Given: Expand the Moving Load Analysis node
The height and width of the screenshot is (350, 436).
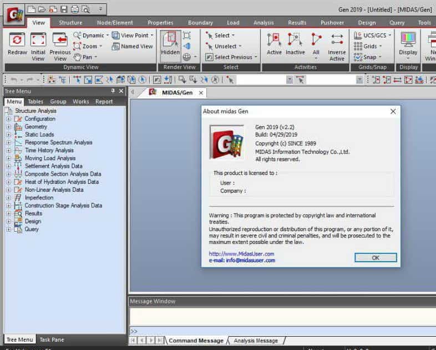Looking at the screenshot, I should click(9, 158).
